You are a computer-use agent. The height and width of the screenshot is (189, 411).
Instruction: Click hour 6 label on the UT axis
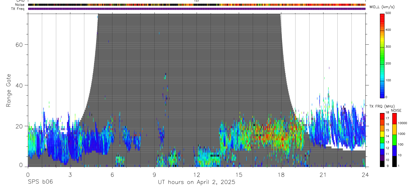[x=112, y=174]
